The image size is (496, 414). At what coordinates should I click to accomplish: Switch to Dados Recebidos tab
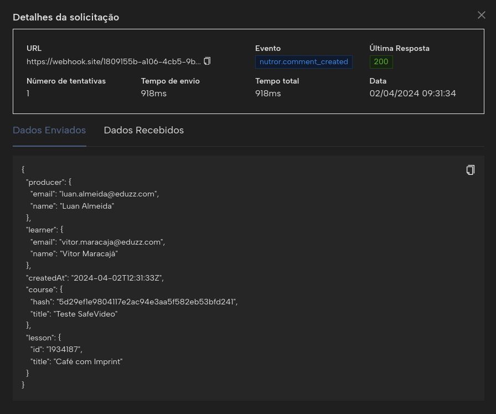coord(143,130)
